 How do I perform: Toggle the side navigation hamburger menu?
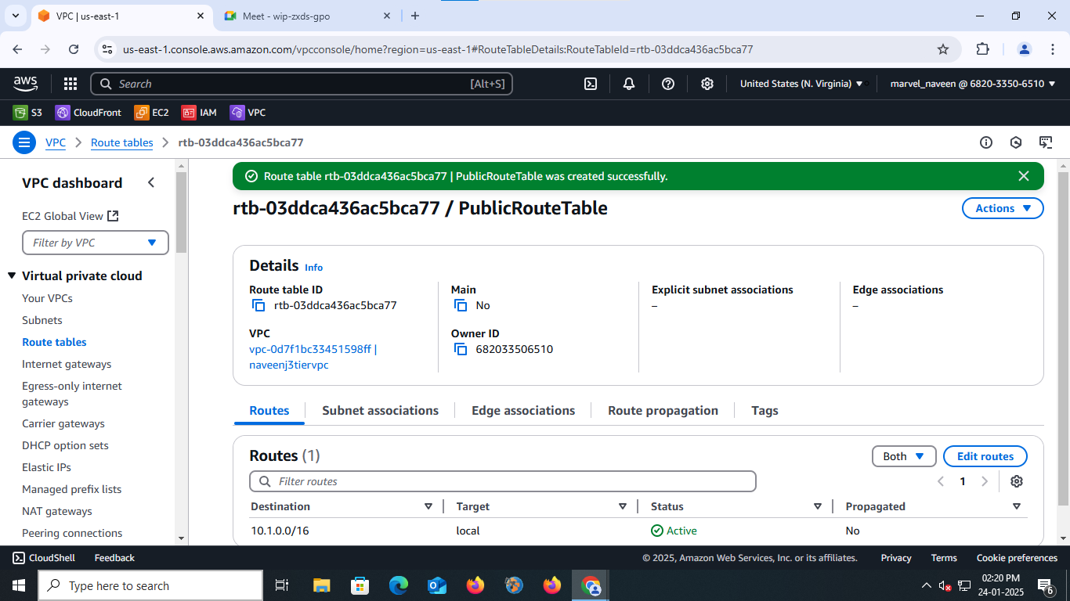coord(24,142)
